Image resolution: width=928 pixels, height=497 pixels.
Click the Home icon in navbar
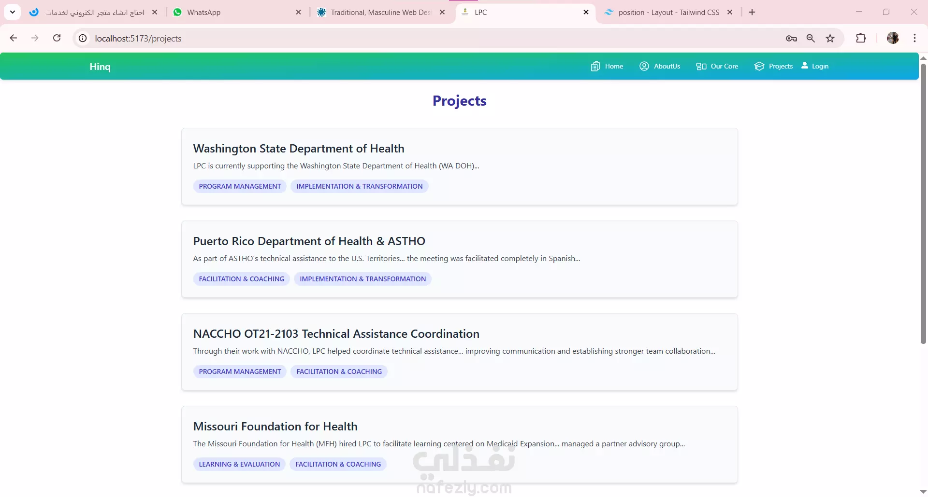pyautogui.click(x=595, y=66)
